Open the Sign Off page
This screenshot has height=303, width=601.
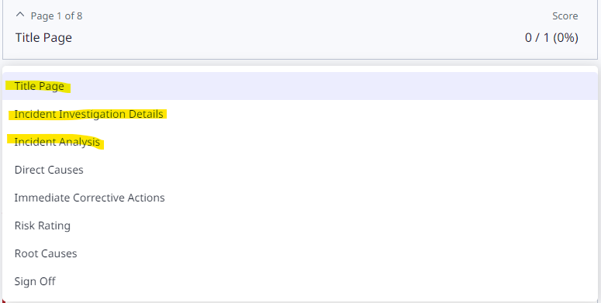(300, 281)
